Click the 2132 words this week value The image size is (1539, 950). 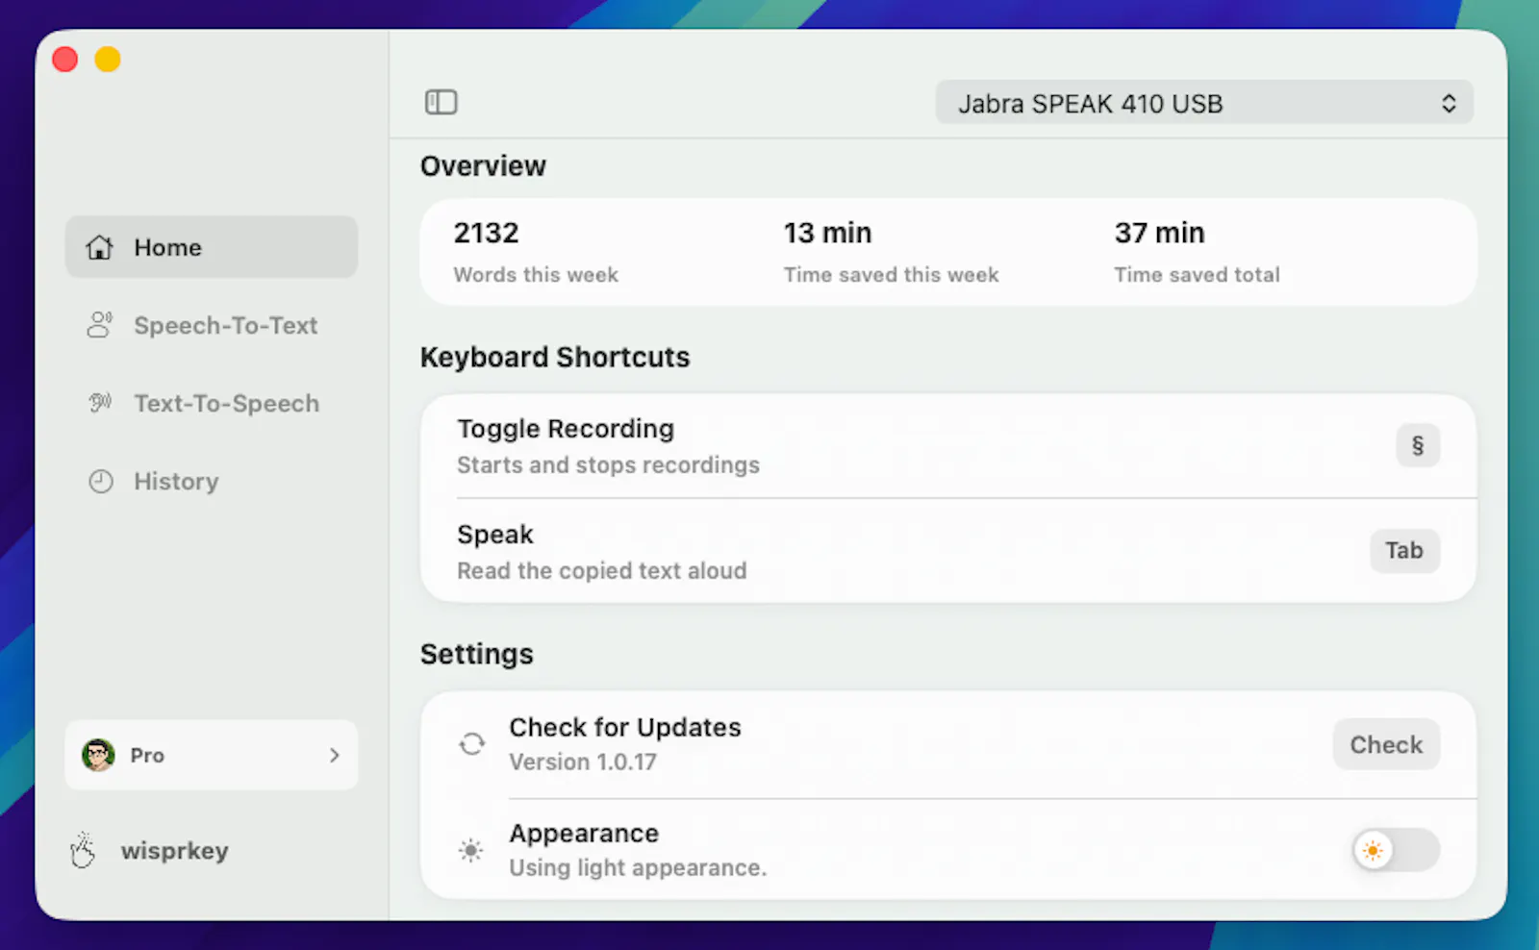coord(486,233)
